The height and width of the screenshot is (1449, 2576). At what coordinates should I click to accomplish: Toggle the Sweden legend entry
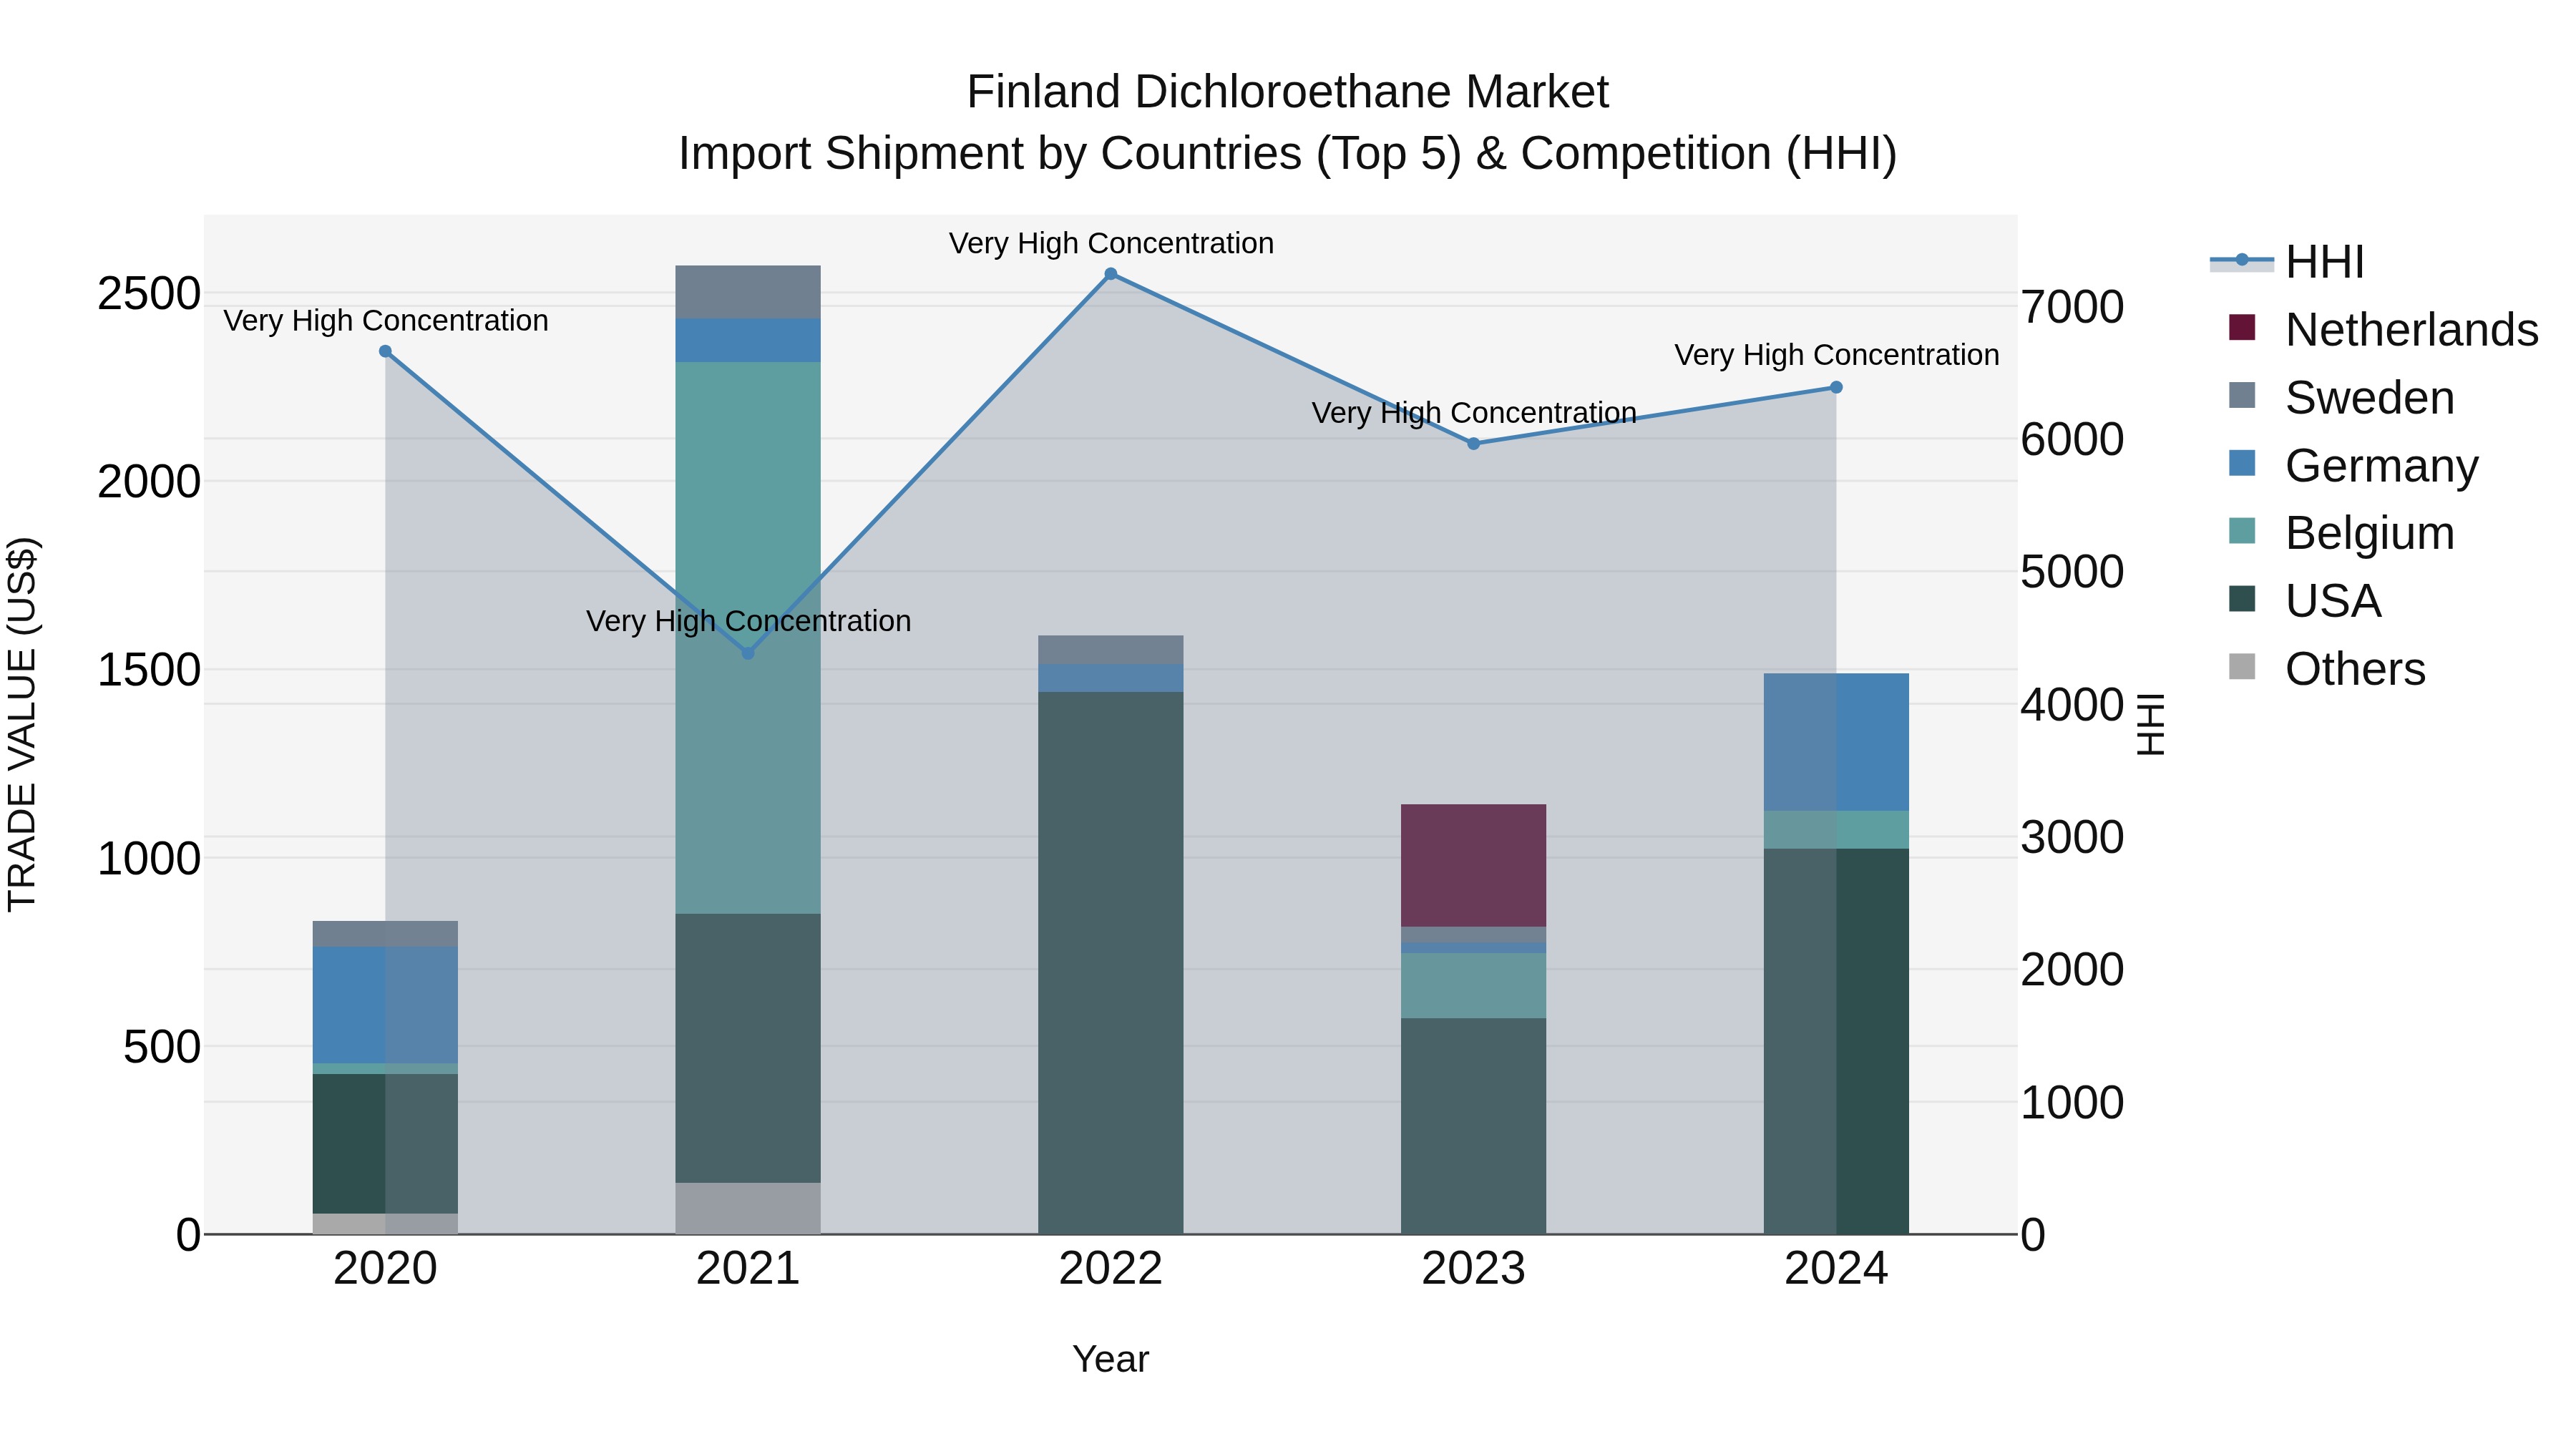pyautogui.click(x=2341, y=397)
